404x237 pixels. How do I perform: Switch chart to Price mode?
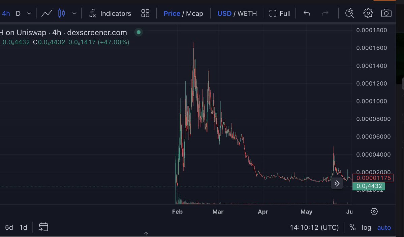click(x=172, y=13)
